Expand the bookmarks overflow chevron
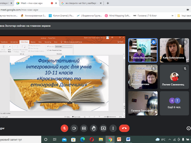This screenshot has width=191, height=143. pos(172,16)
